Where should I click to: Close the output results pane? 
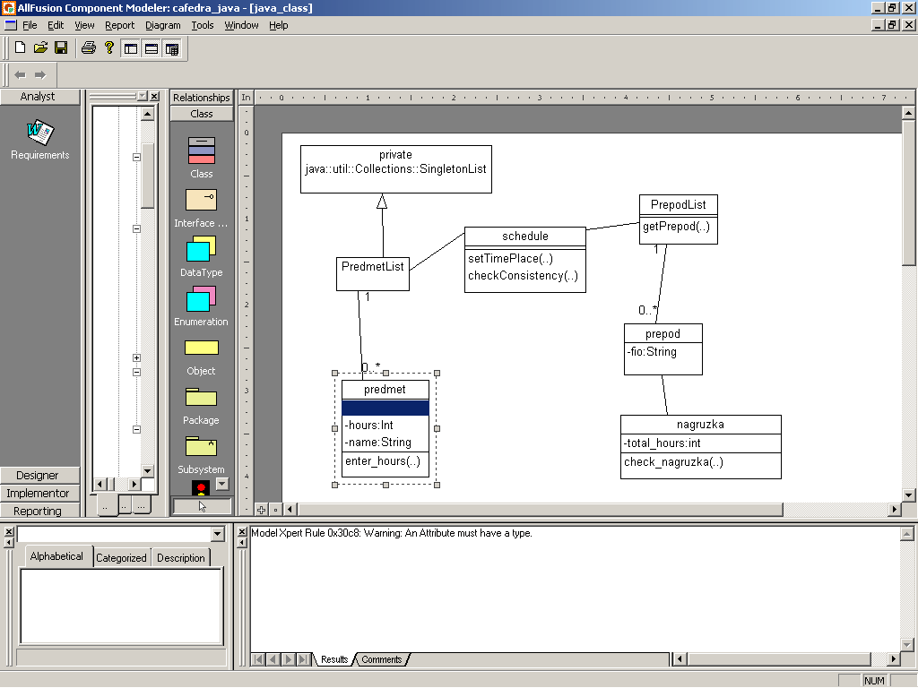pyautogui.click(x=242, y=531)
